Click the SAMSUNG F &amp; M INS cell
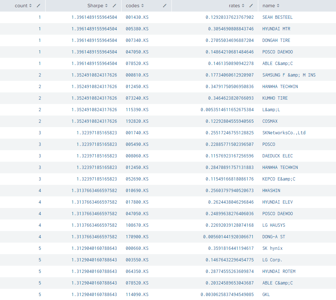 pos(289,75)
